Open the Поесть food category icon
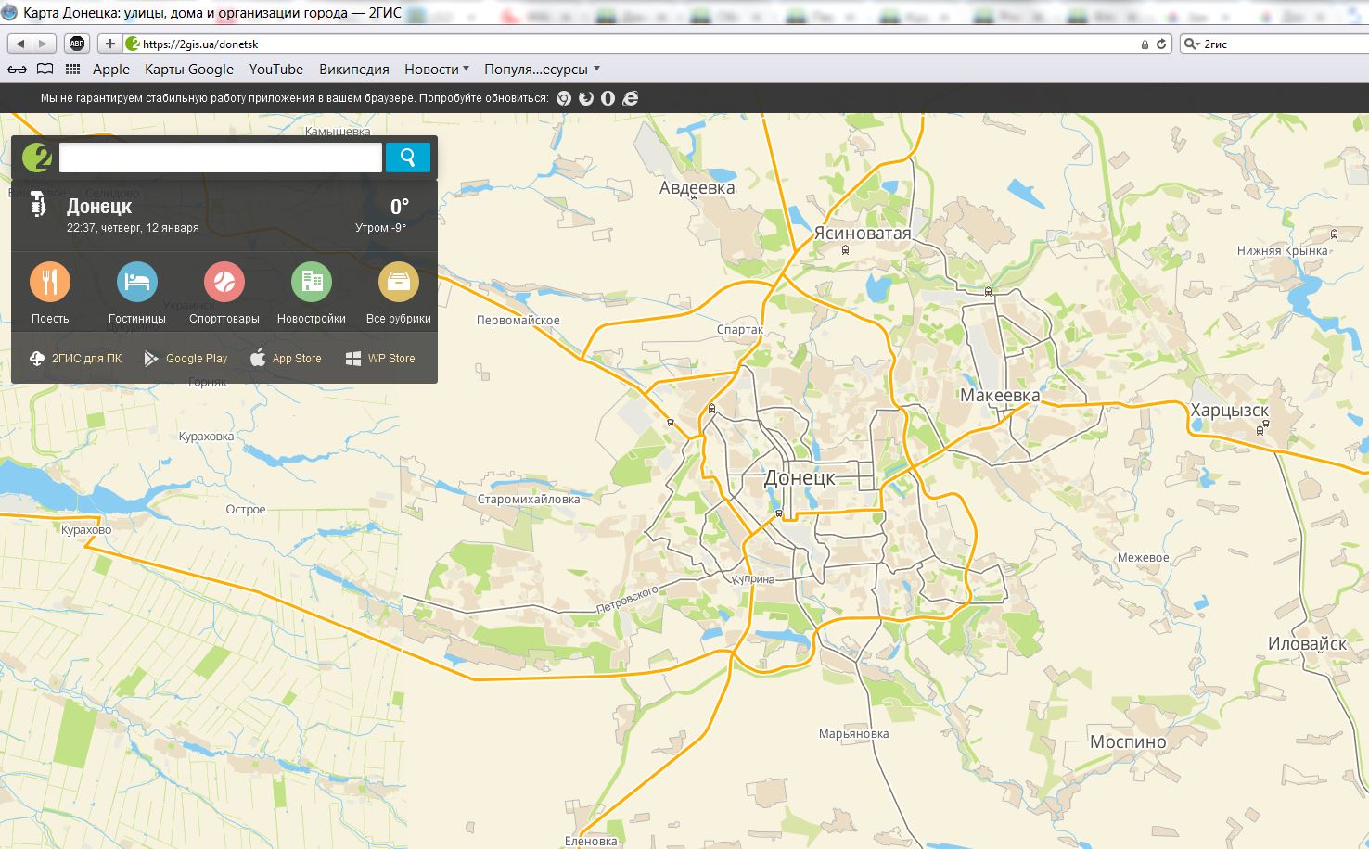 pyautogui.click(x=50, y=282)
